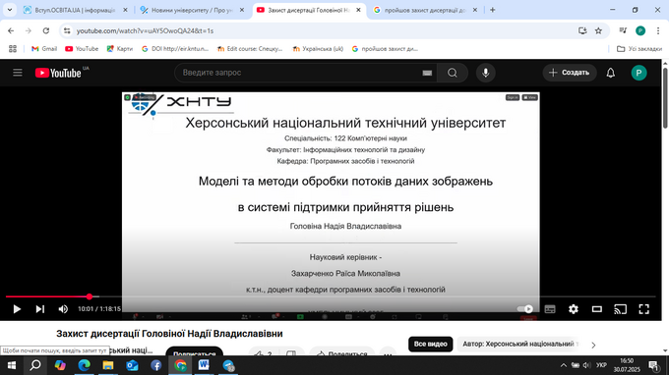
Task: Open Chrome media controls icon
Action: (x=623, y=30)
